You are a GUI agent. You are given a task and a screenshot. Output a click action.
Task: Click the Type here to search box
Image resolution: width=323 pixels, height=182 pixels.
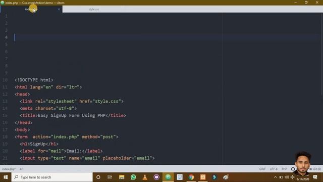pos(52,177)
